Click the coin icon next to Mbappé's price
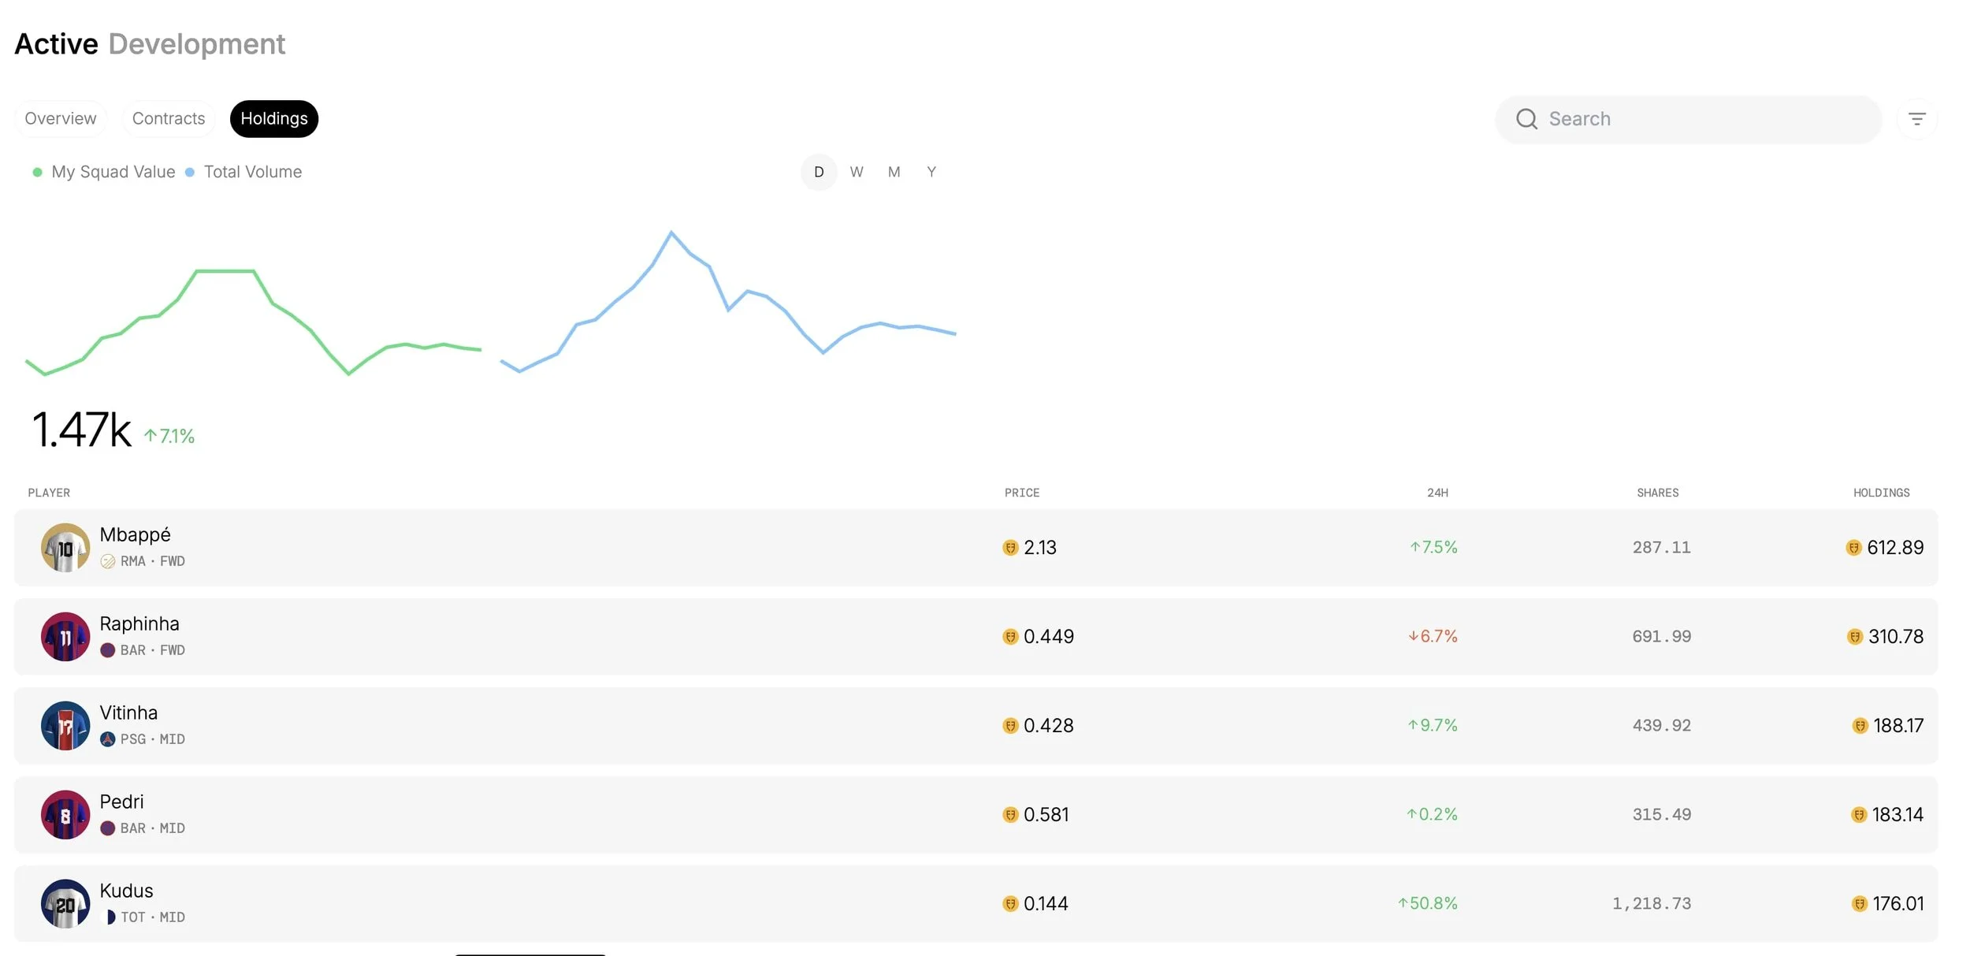This screenshot has height=956, width=1970. pyautogui.click(x=1010, y=548)
